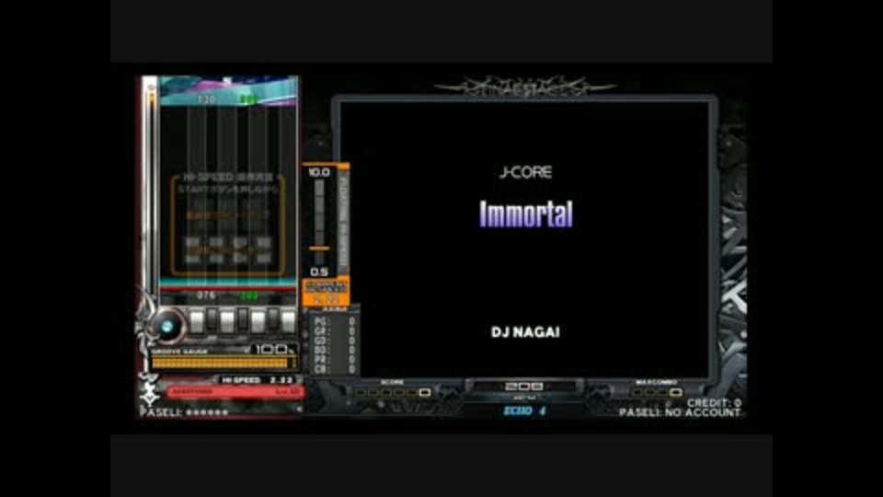Tap the third white key
The height and width of the screenshot is (497, 883).
(258, 322)
